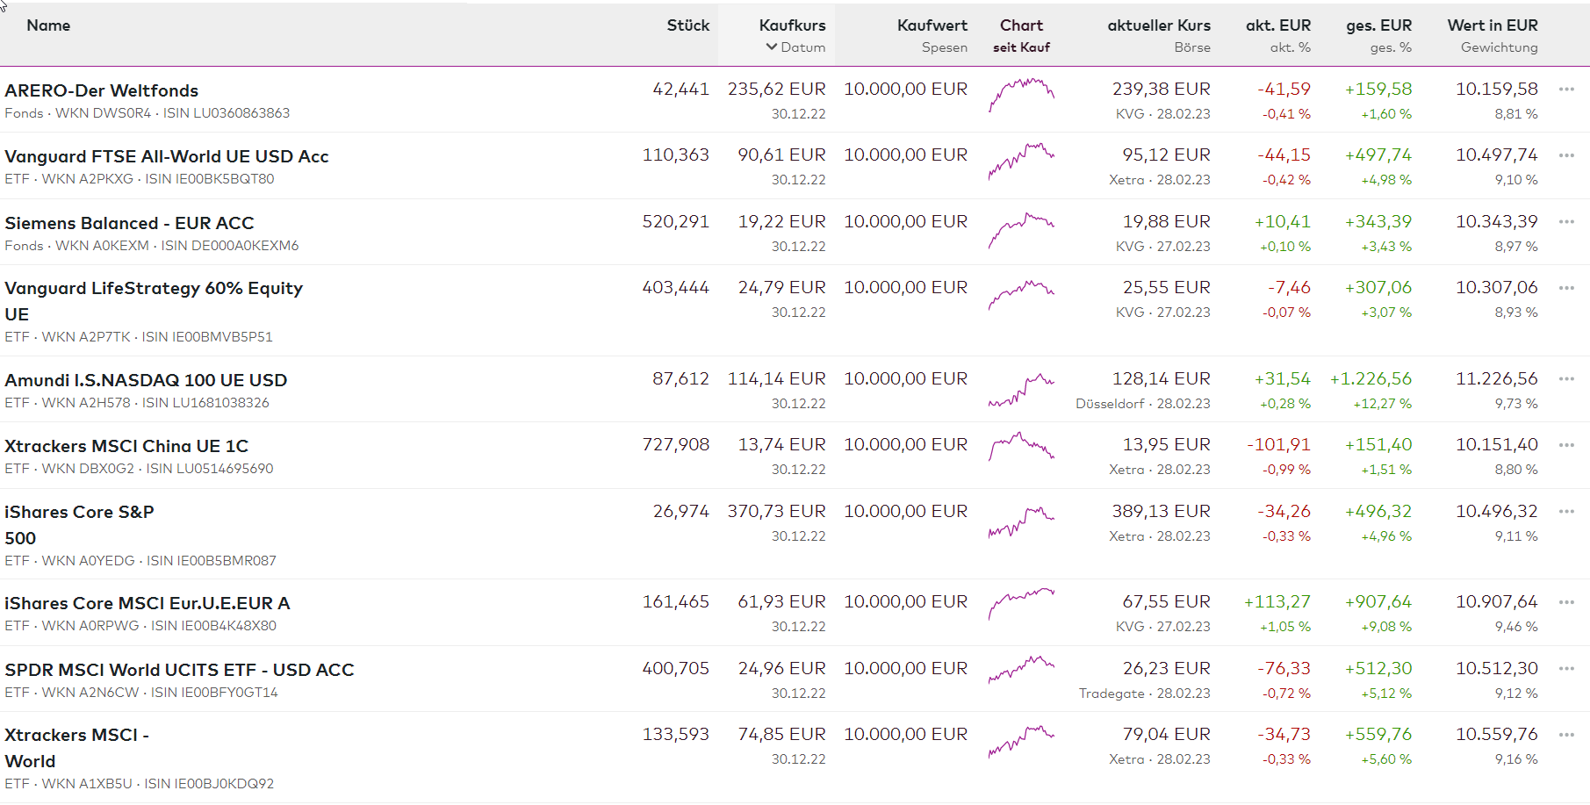
Task: Click the ARERO-Der Weltfonds performance sparkline chart
Action: pyautogui.click(x=1021, y=94)
